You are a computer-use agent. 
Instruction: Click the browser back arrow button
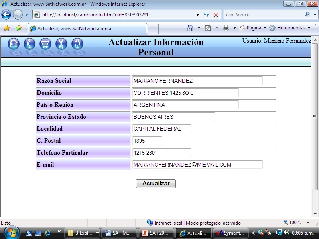(x=6, y=15)
